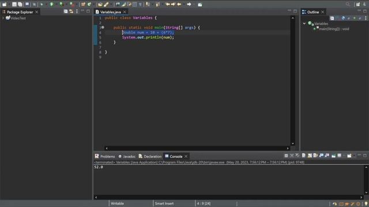Toggle Scroll Lock in Console toolbar

(310, 156)
